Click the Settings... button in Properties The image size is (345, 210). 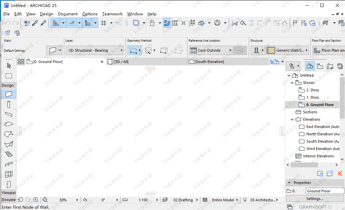click(315, 199)
